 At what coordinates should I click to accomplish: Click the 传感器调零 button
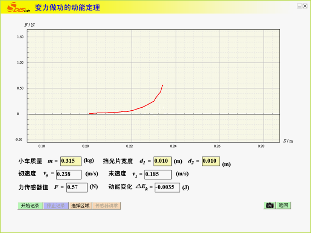(106, 206)
